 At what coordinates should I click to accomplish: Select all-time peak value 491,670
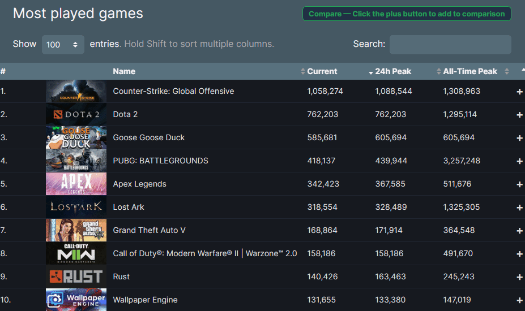coord(458,253)
